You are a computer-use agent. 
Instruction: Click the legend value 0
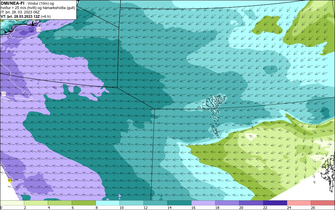point(1,208)
